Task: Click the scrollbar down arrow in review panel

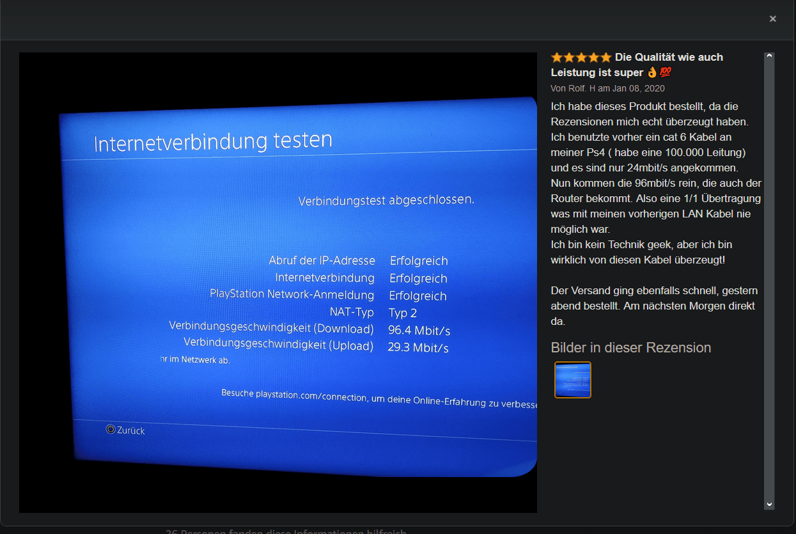Action: coord(769,505)
